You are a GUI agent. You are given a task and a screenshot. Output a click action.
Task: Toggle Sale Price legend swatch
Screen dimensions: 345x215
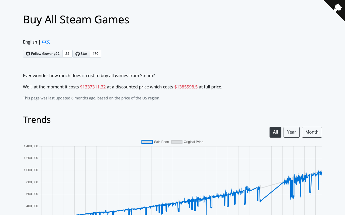coord(147,142)
